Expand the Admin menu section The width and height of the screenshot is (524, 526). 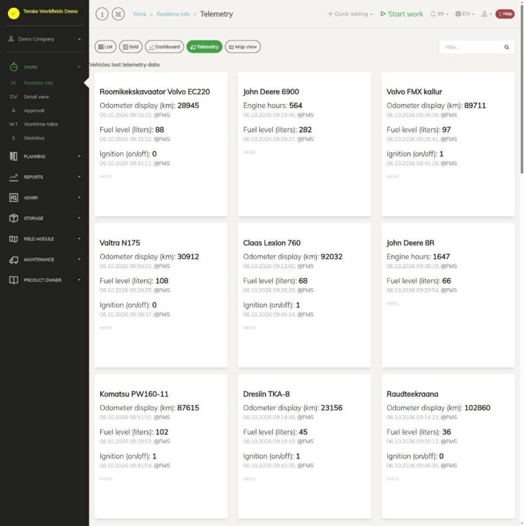click(79, 198)
